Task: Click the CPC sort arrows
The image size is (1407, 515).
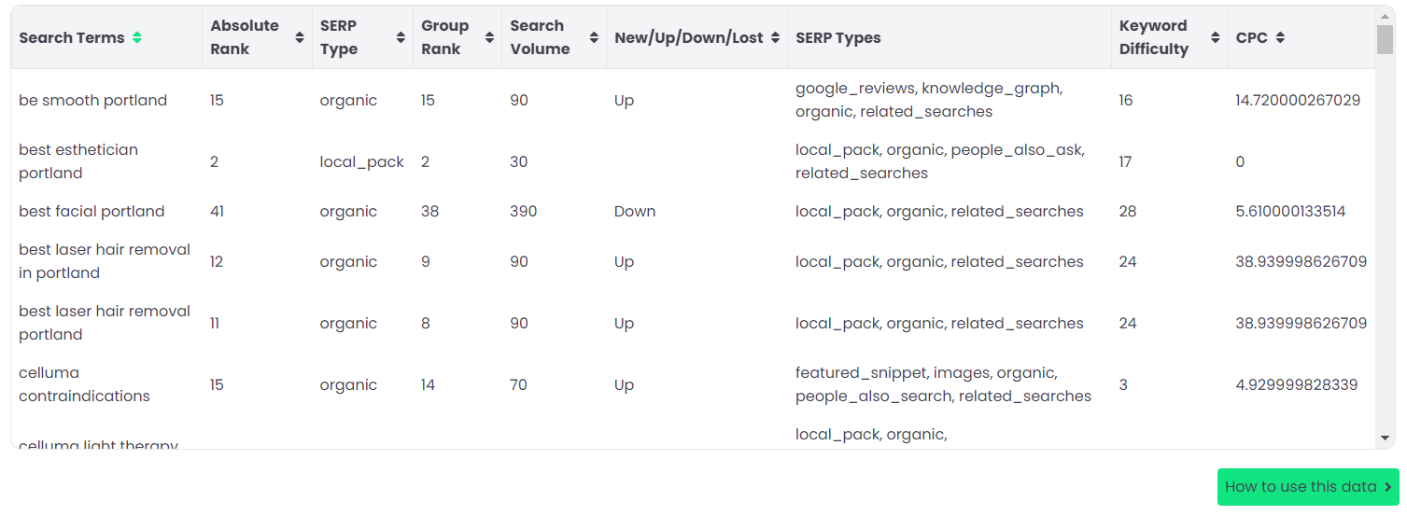Action: tap(1280, 38)
